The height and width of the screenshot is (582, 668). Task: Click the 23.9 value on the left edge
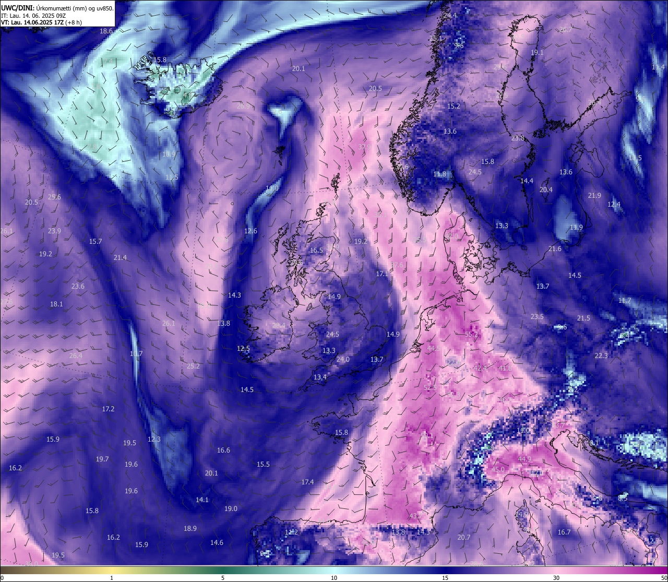point(54,231)
